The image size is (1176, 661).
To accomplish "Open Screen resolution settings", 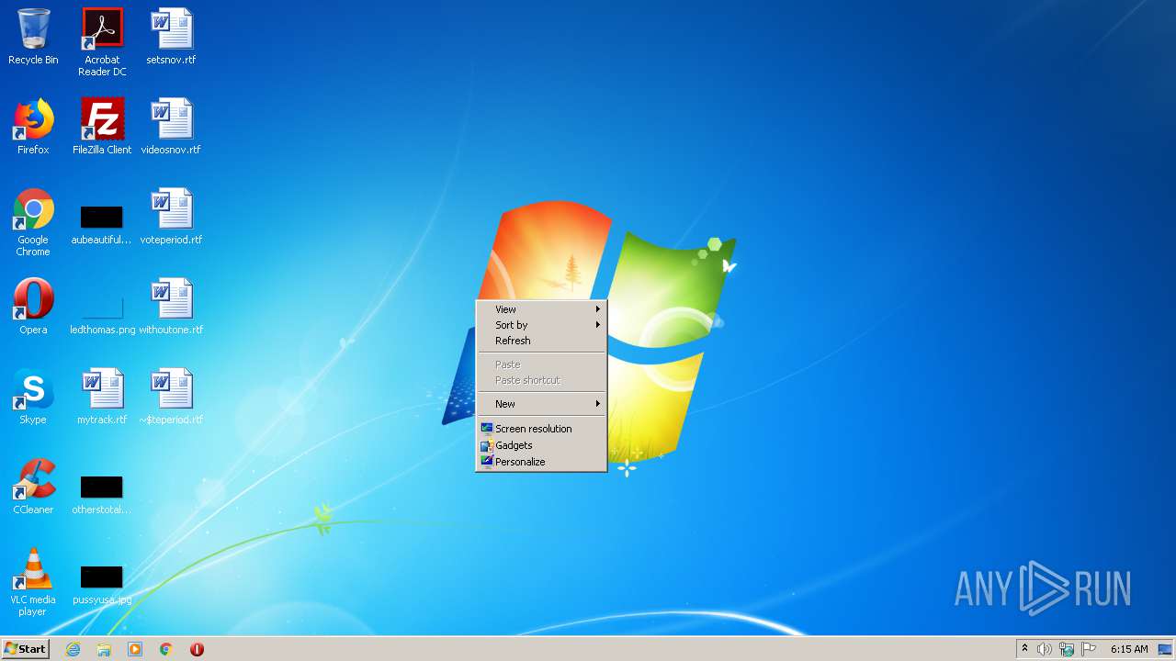I will coord(541,429).
